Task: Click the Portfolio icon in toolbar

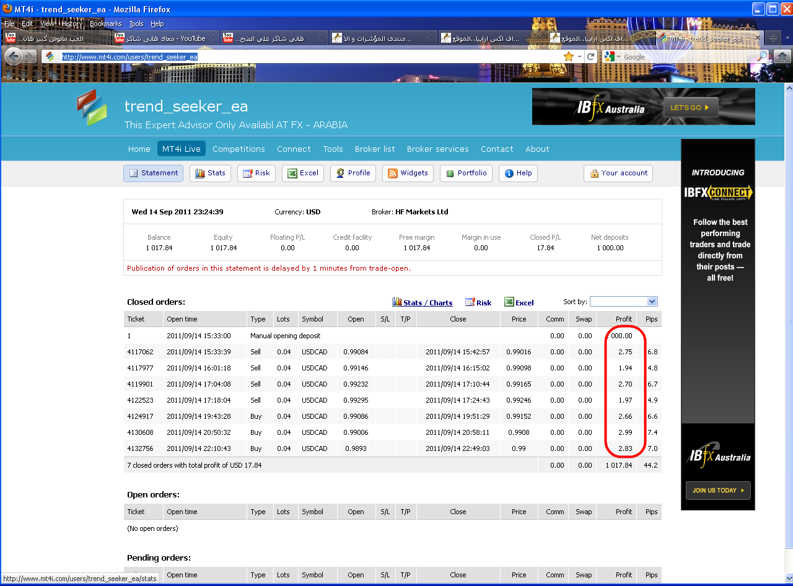Action: click(450, 173)
